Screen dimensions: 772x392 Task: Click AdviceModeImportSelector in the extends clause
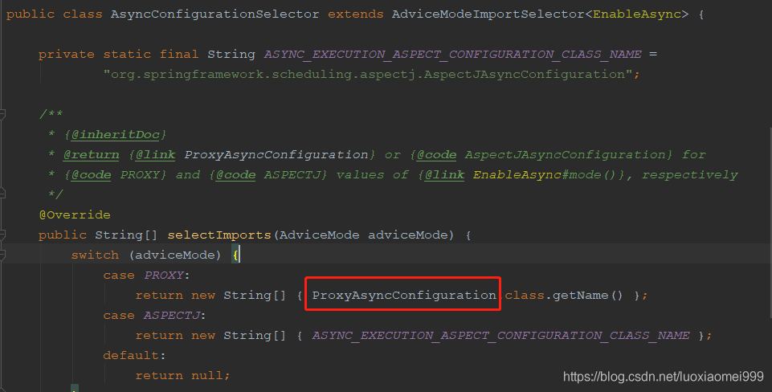488,14
